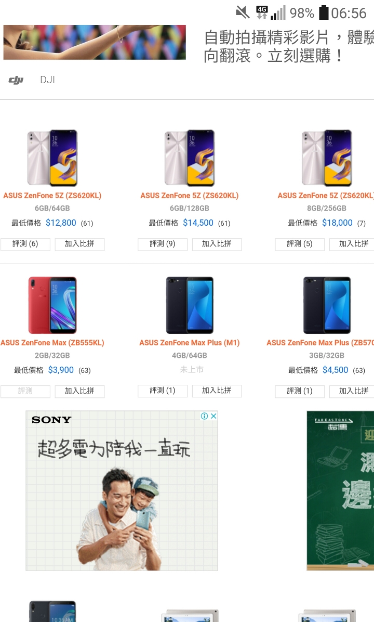Open the green chalkboard ad banner

click(340, 491)
